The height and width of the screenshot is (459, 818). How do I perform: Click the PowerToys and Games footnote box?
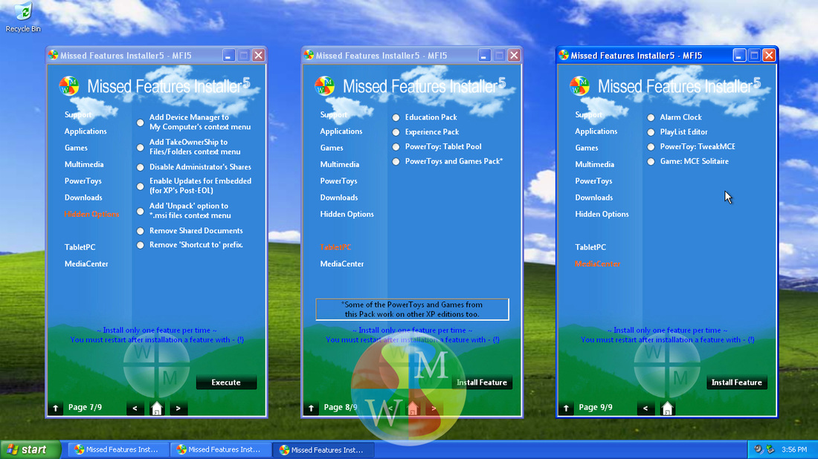[412, 310]
